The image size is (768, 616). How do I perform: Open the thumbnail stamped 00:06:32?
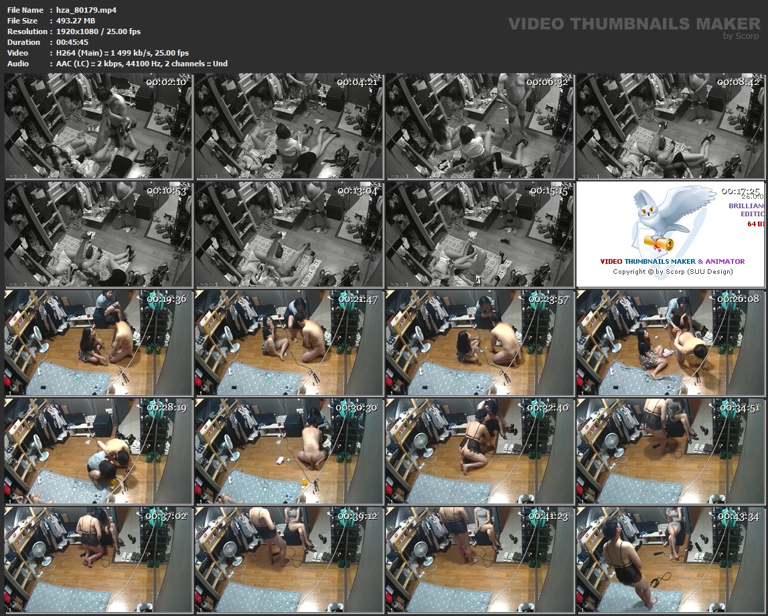[479, 126]
